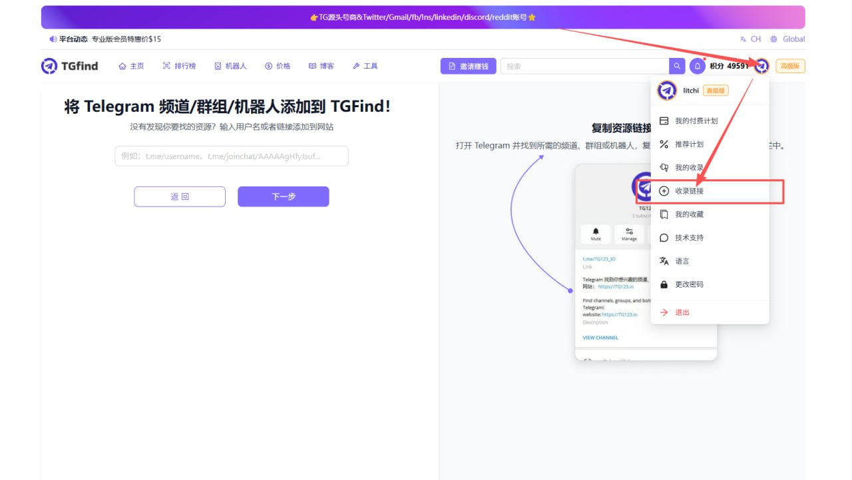Focus the 搜索 search box in header
Viewport: 852px width, 480px height.
tap(584, 66)
